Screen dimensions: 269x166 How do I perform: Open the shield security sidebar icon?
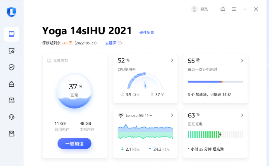12,67
